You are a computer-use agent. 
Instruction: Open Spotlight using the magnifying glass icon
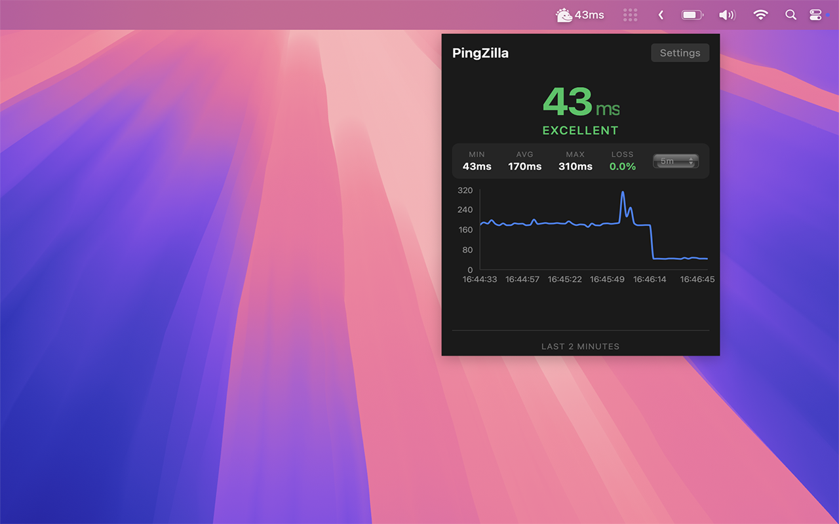pyautogui.click(x=790, y=14)
